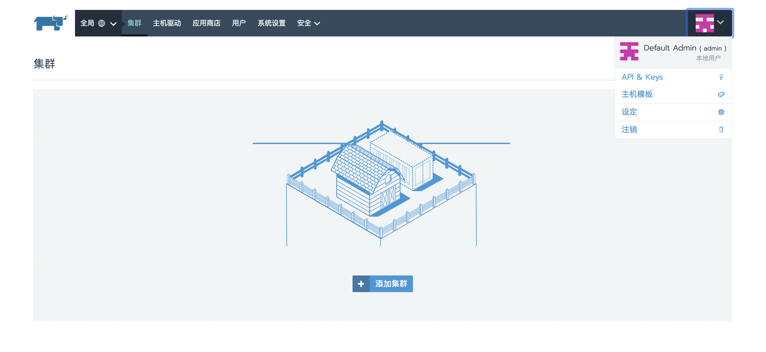Switch to the 集群 tab

click(x=134, y=23)
